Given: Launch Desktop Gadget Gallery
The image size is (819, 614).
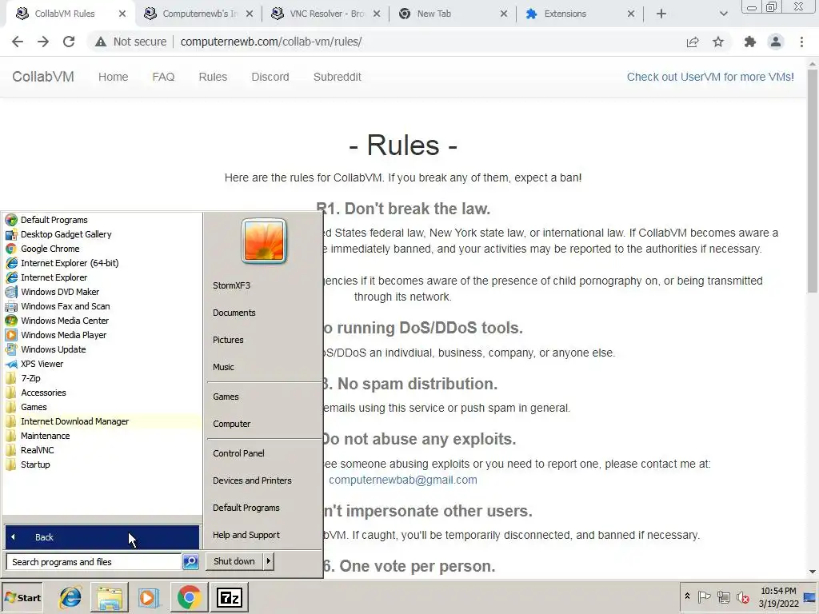Looking at the screenshot, I should [x=102, y=234].
